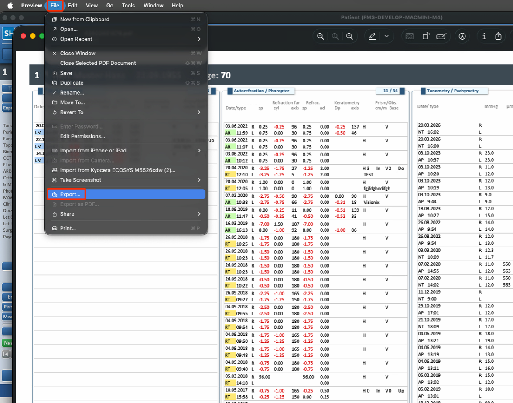Open the Apple menu
Image resolution: width=513 pixels, height=403 pixels.
pyautogui.click(x=10, y=6)
